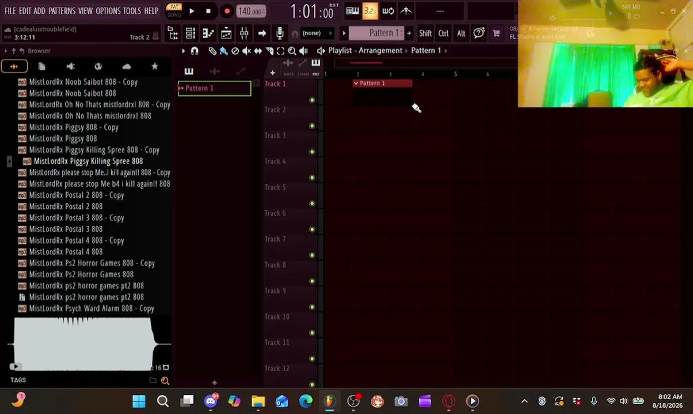Switch to browser cloud tab
Image resolution: width=693 pixels, height=414 pixels.
pyautogui.click(x=127, y=67)
